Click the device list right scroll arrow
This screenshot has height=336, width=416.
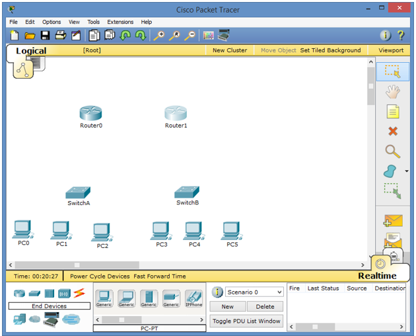click(201, 319)
